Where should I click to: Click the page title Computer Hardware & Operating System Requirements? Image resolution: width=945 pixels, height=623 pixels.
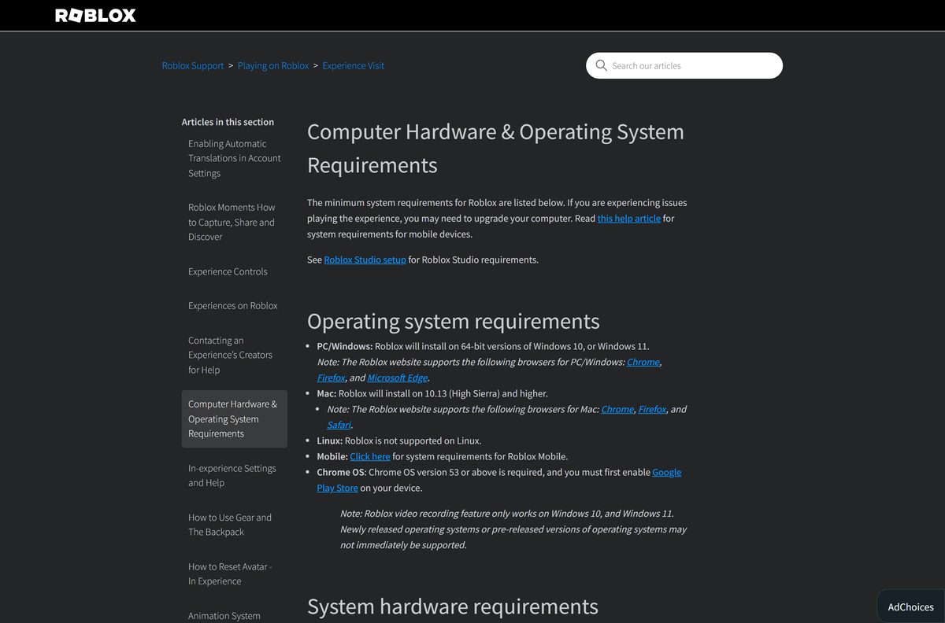(x=495, y=148)
